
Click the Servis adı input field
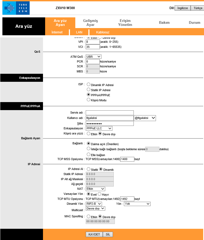[x=110, y=113]
